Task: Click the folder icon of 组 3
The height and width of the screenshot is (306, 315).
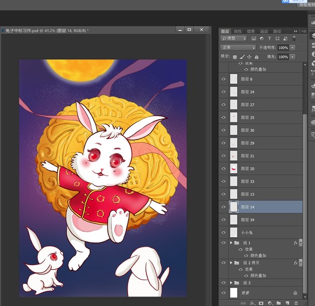Action: [x=237, y=283]
